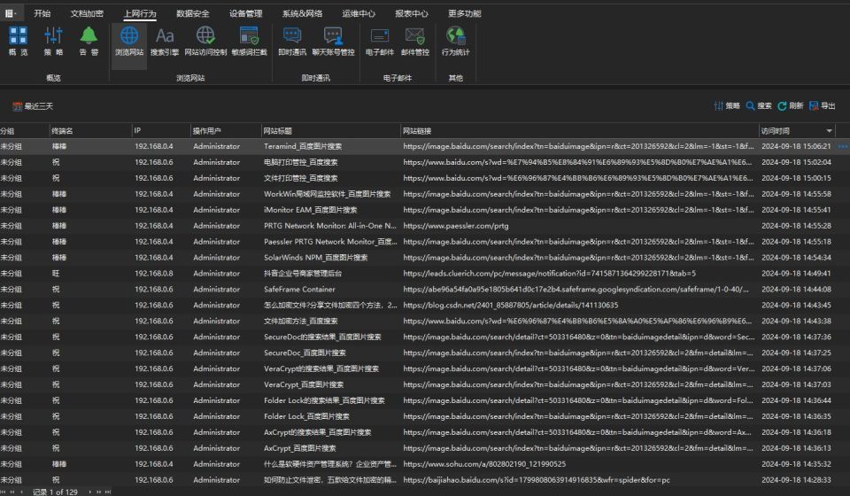Switch to the 设备管理 tab

pyautogui.click(x=245, y=13)
